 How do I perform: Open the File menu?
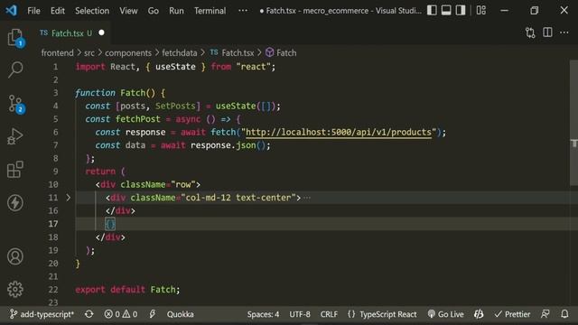pyautogui.click(x=33, y=11)
